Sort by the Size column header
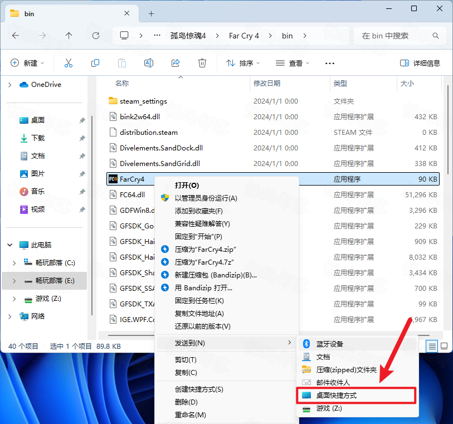 pyautogui.click(x=407, y=84)
